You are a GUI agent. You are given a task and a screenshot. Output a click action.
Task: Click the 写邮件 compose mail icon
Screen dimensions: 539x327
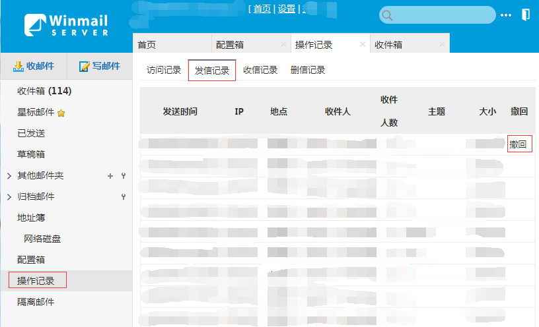(x=84, y=66)
